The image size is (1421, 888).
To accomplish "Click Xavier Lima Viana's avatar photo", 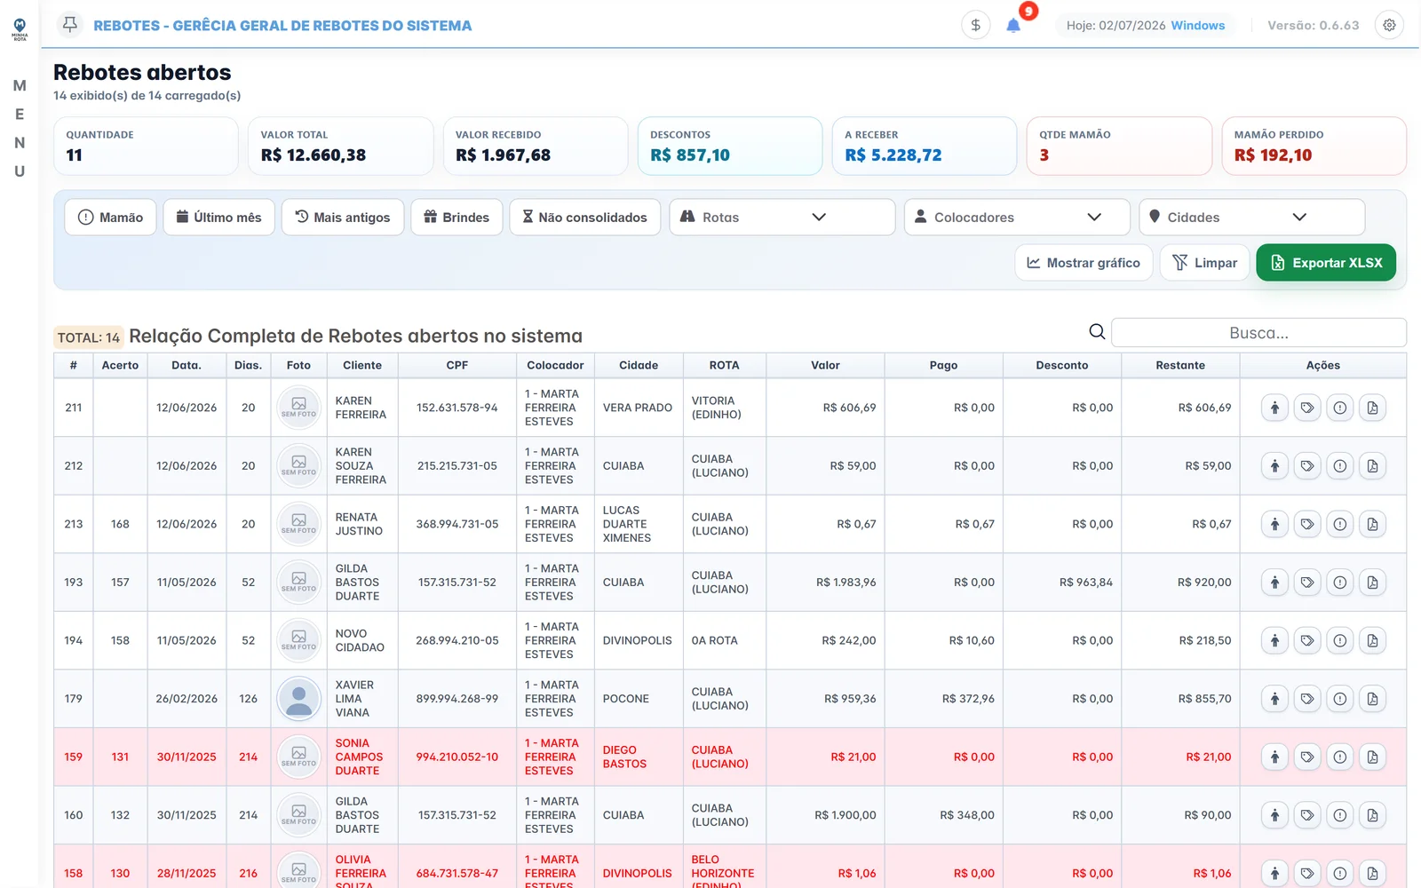I will (299, 699).
